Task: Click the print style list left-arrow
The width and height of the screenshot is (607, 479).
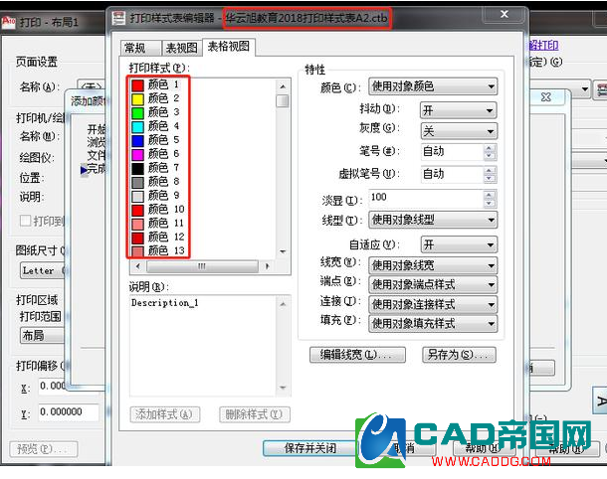Action: point(138,266)
